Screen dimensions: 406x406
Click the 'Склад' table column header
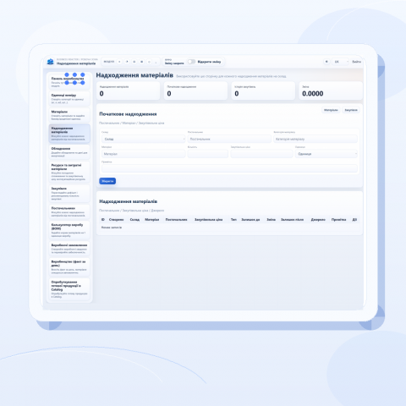pos(134,220)
